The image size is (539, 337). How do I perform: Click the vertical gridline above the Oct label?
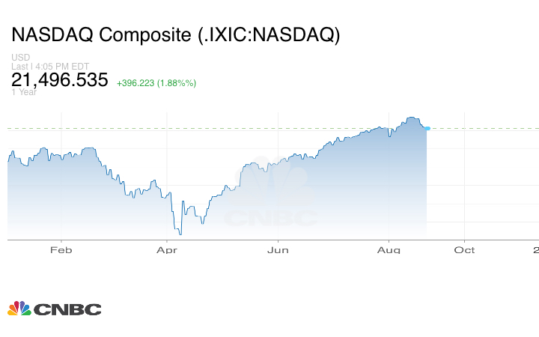(465, 180)
